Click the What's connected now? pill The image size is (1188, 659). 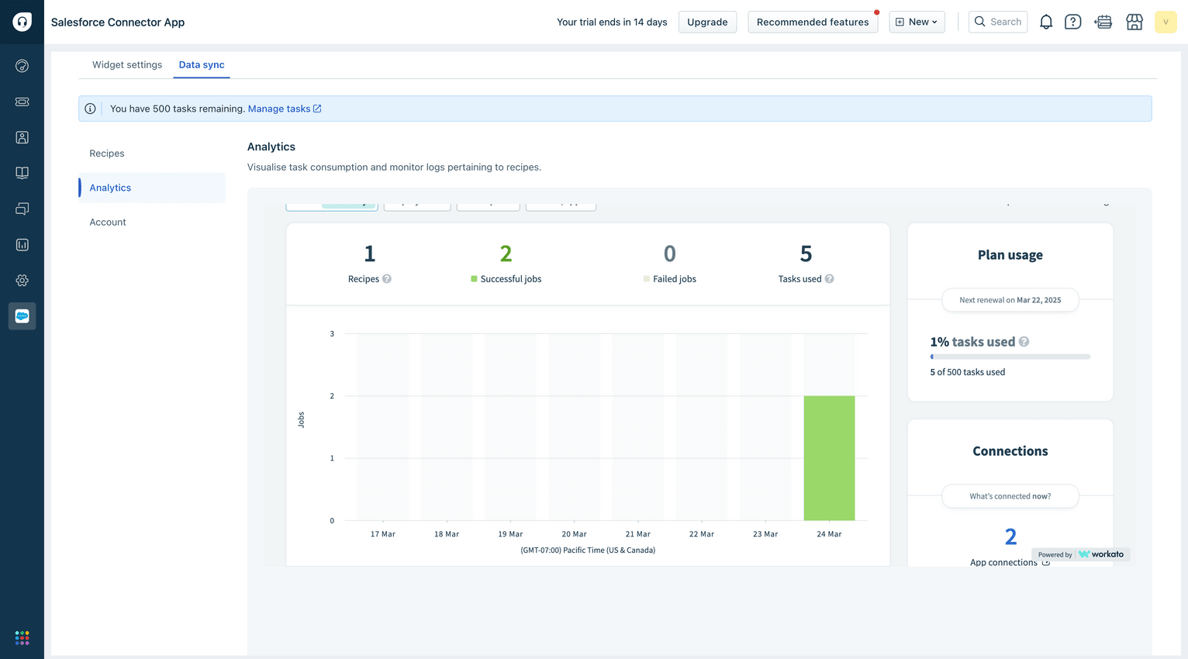(1010, 496)
